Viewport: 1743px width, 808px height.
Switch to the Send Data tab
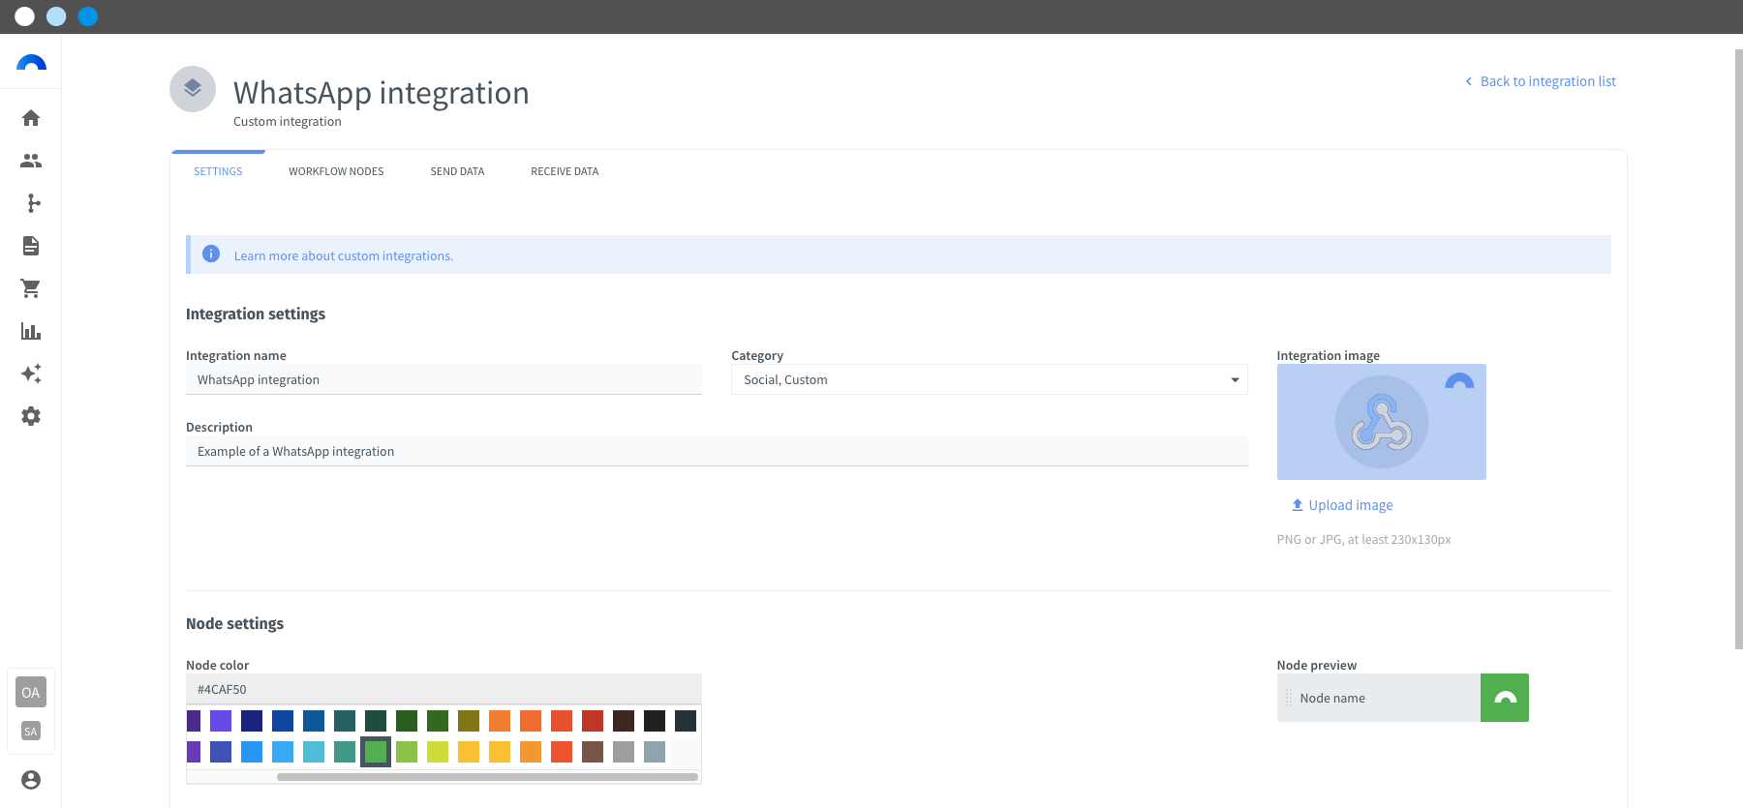457,171
